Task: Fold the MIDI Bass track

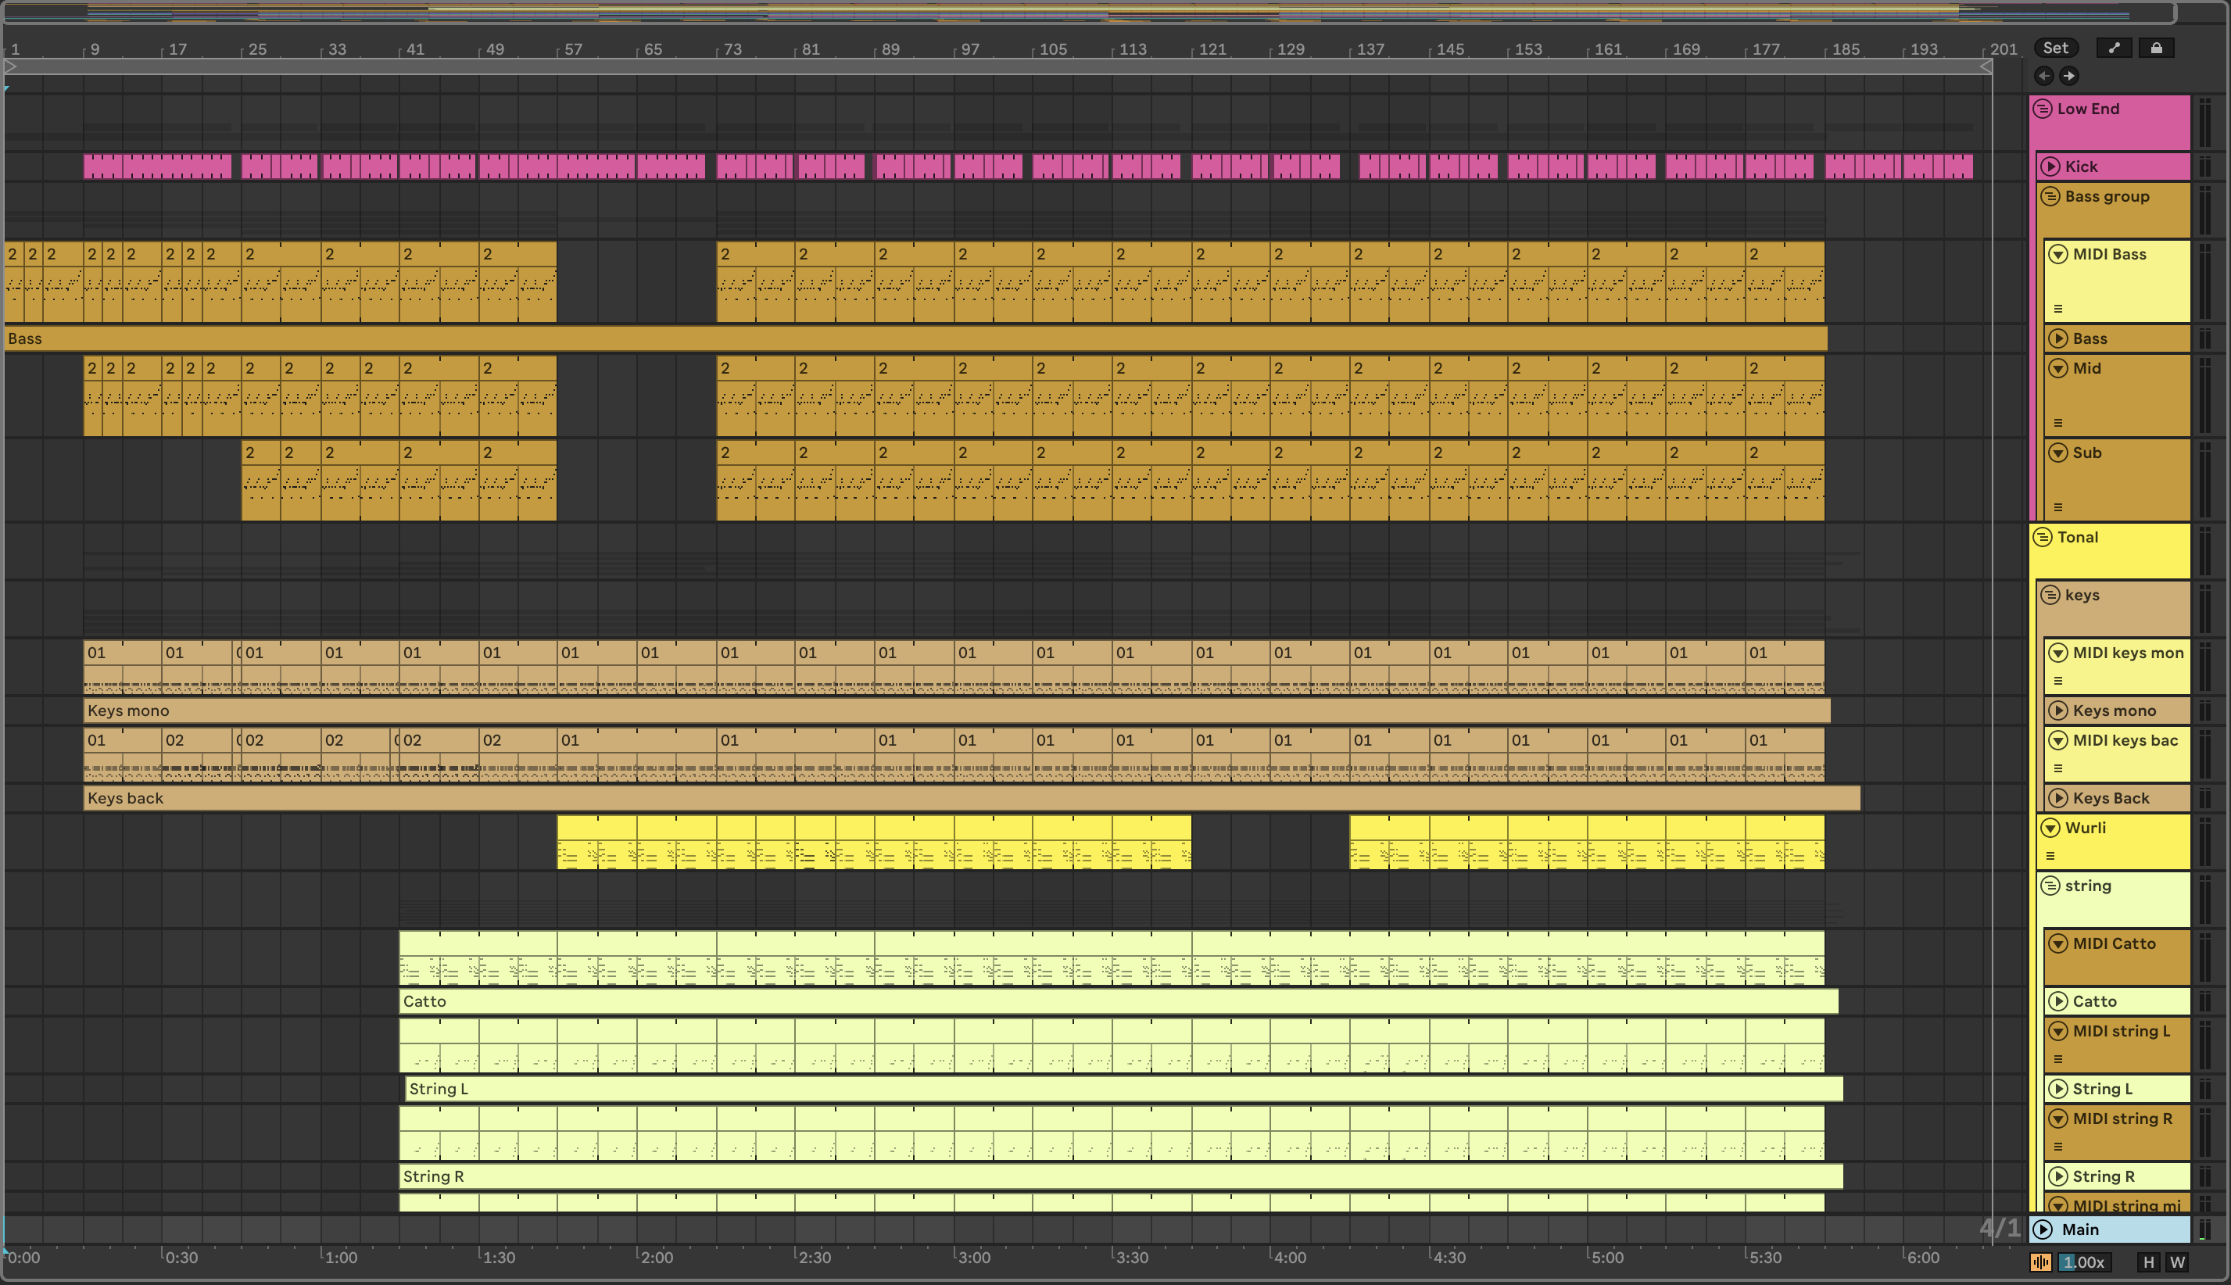Action: 2058,254
